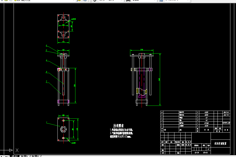236x157 pixels.
Task: Select the 技术要求 heading text
Action: point(119,126)
